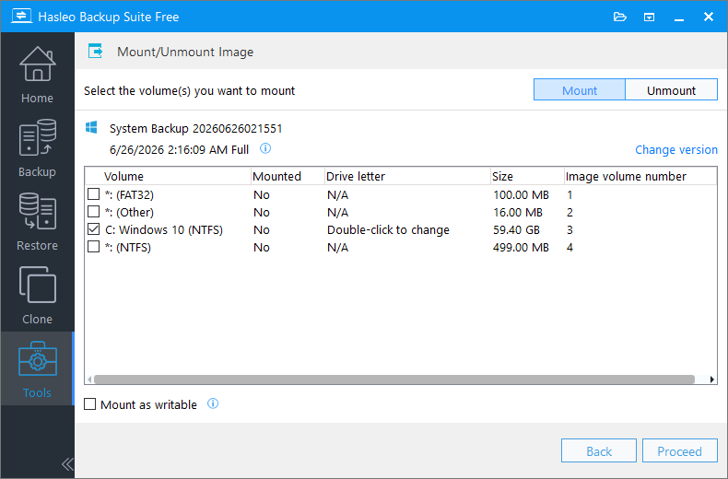The width and height of the screenshot is (728, 479).
Task: Show info about Mount as writable
Action: [213, 403]
